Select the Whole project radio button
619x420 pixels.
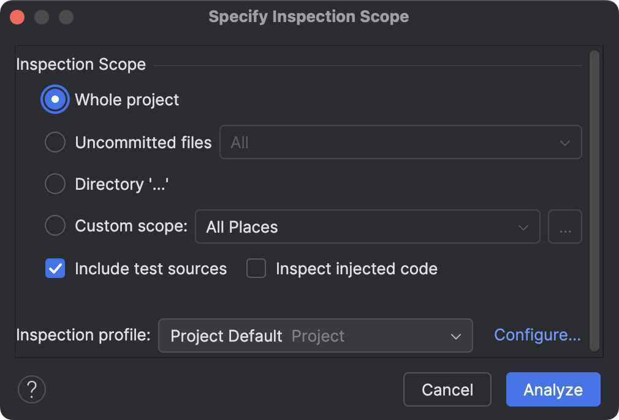pos(55,99)
